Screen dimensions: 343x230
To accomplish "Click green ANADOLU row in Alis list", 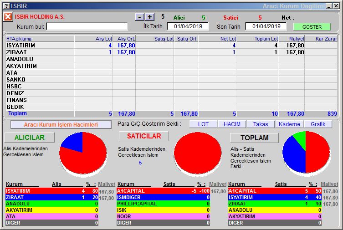I will tap(52, 204).
